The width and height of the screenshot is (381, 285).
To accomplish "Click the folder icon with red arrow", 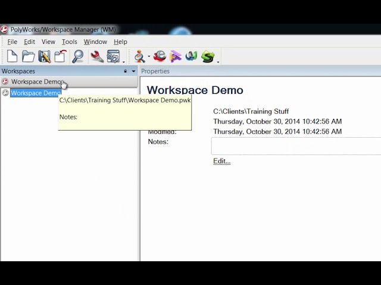I will click(60, 56).
